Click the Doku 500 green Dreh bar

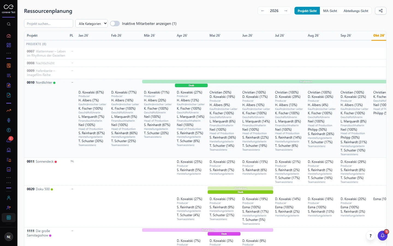[x=240, y=192]
